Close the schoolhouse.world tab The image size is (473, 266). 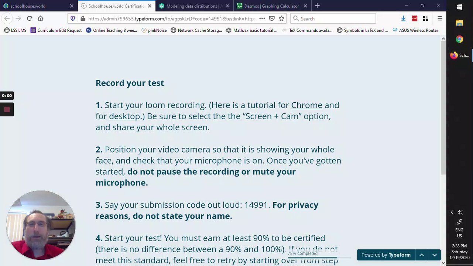pos(72,6)
